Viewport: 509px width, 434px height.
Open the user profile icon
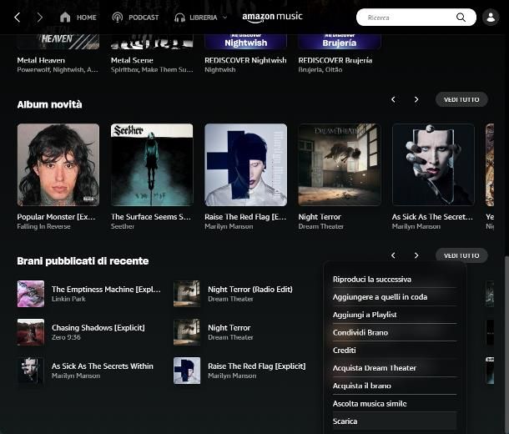491,18
